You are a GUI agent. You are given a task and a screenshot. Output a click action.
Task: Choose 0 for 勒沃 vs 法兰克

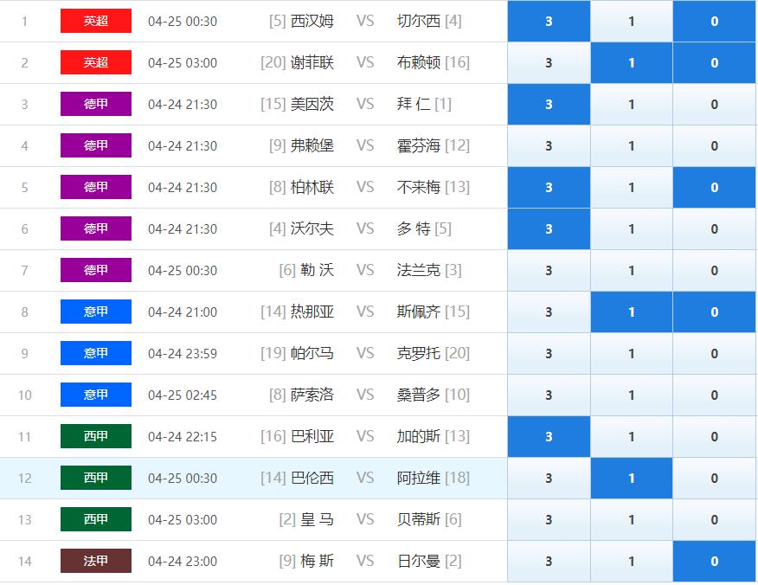(x=714, y=271)
